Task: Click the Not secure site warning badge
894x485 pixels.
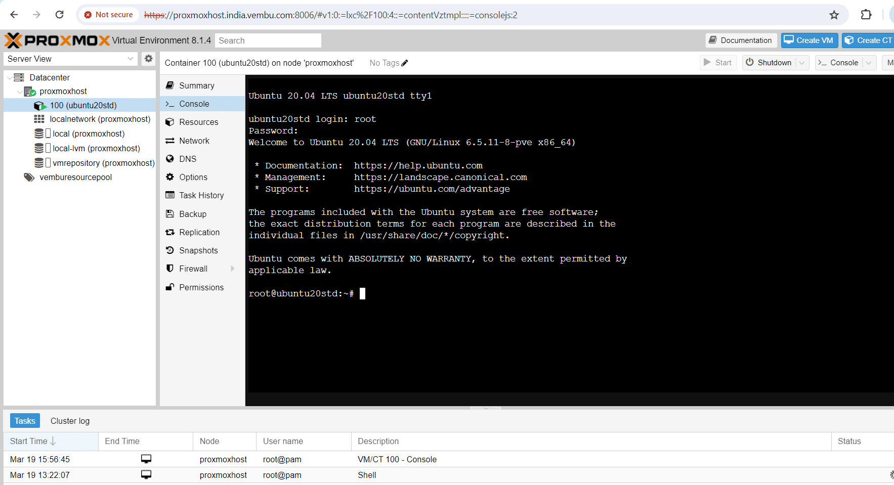Action: [109, 15]
